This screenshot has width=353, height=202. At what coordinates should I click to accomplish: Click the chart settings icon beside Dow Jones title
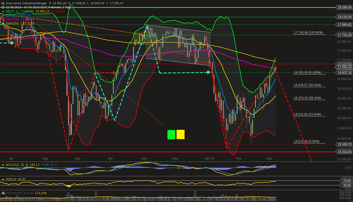[3, 3]
